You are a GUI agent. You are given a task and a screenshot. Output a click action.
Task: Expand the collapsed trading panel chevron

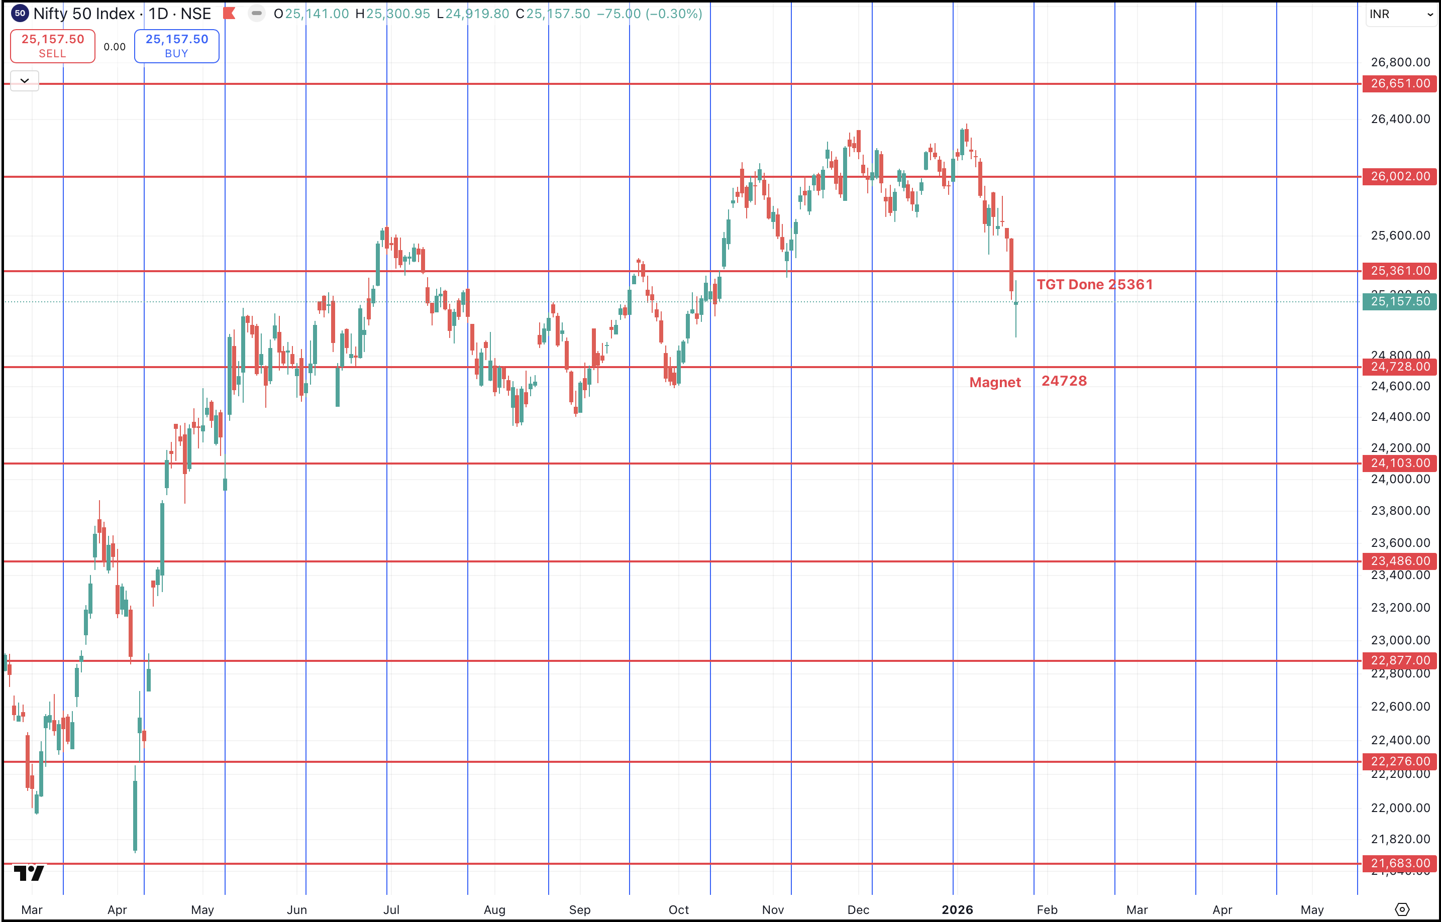pos(24,80)
